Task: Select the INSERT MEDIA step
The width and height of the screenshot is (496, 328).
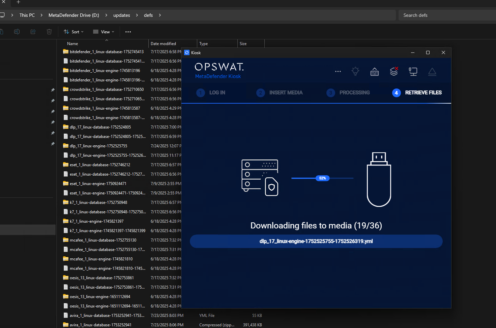Action: 280,93
